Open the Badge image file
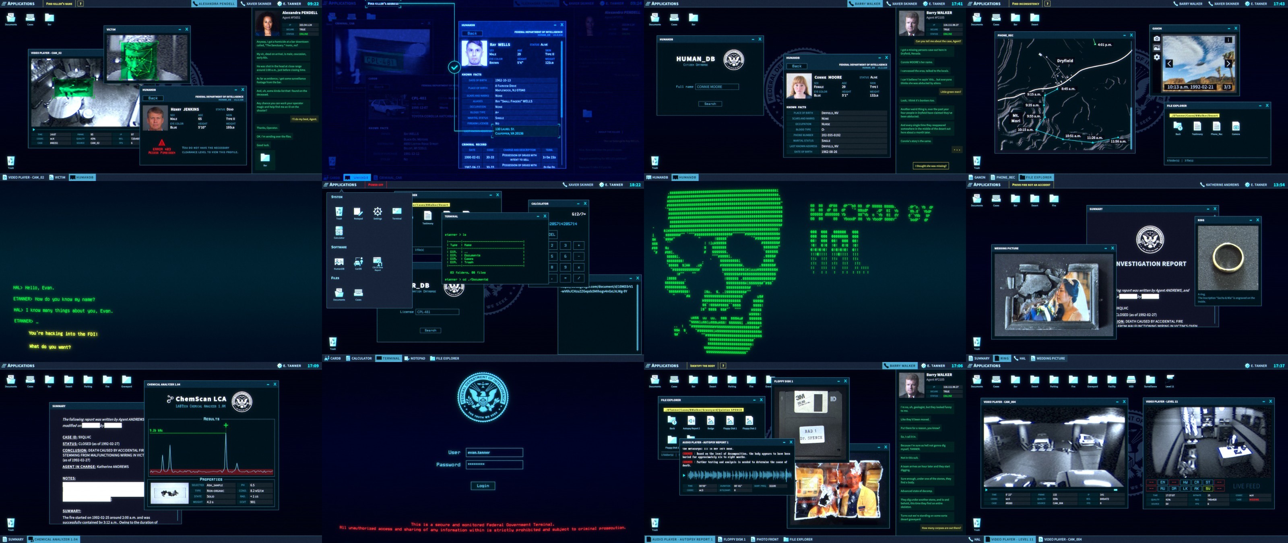 (710, 422)
